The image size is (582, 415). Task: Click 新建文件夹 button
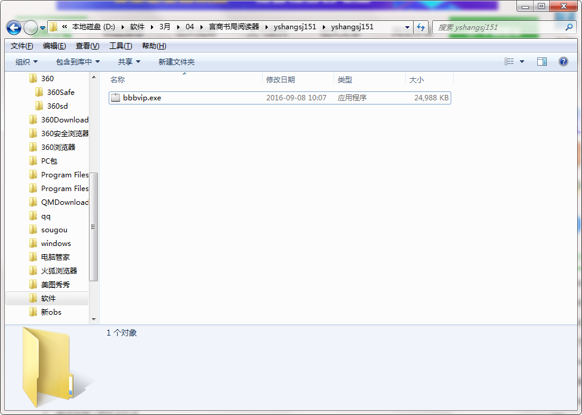point(177,62)
